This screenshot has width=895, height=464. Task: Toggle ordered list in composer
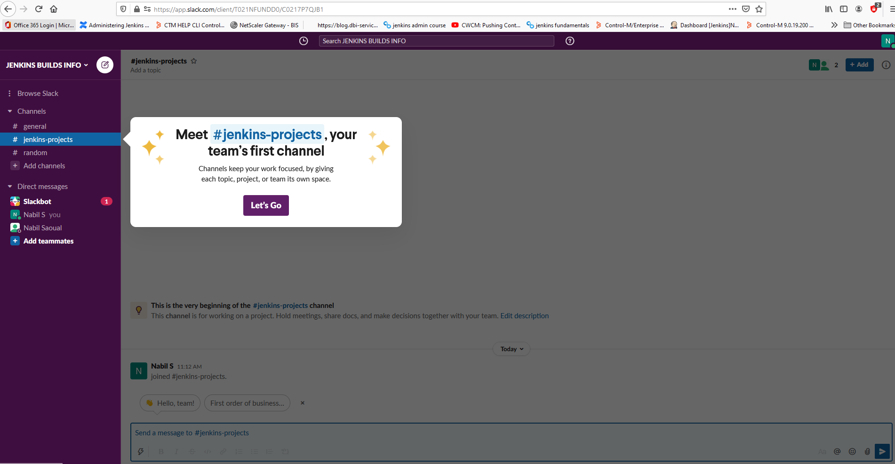coord(239,451)
